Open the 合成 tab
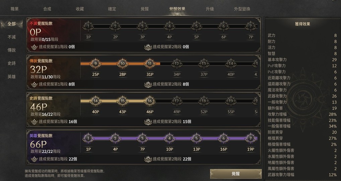The height and width of the screenshot is (181, 341). click(47, 9)
